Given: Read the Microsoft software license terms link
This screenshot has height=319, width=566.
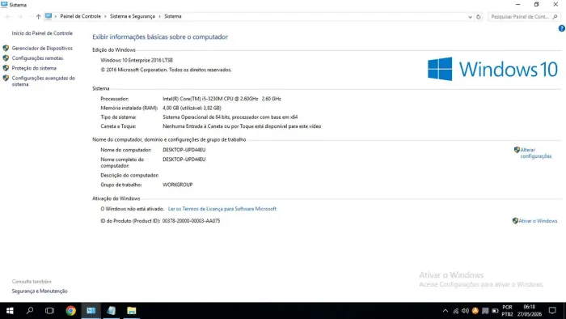Looking at the screenshot, I should coord(222,209).
